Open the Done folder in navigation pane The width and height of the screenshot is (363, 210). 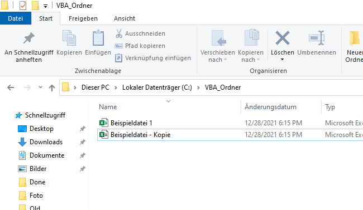[37, 182]
